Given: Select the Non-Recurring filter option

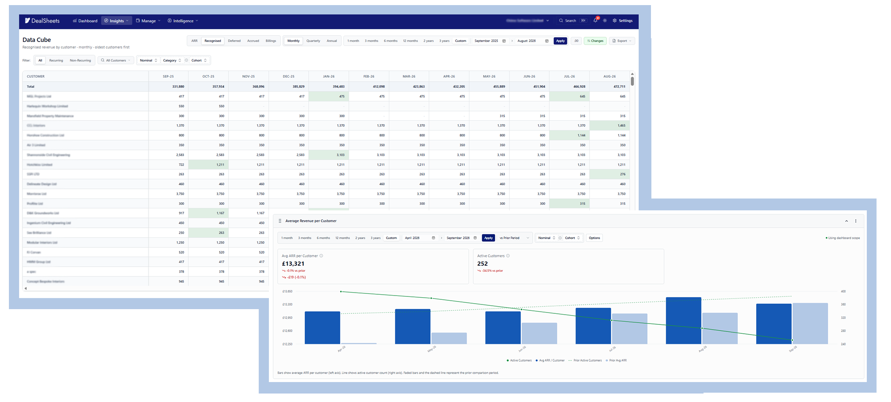Looking at the screenshot, I should click(x=80, y=60).
